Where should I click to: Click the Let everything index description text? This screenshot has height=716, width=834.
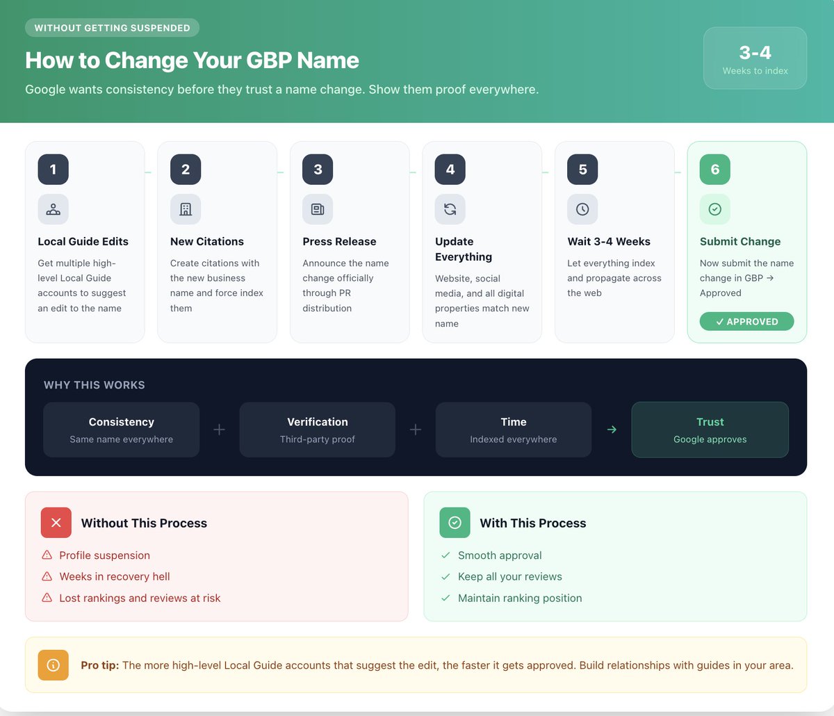(614, 278)
